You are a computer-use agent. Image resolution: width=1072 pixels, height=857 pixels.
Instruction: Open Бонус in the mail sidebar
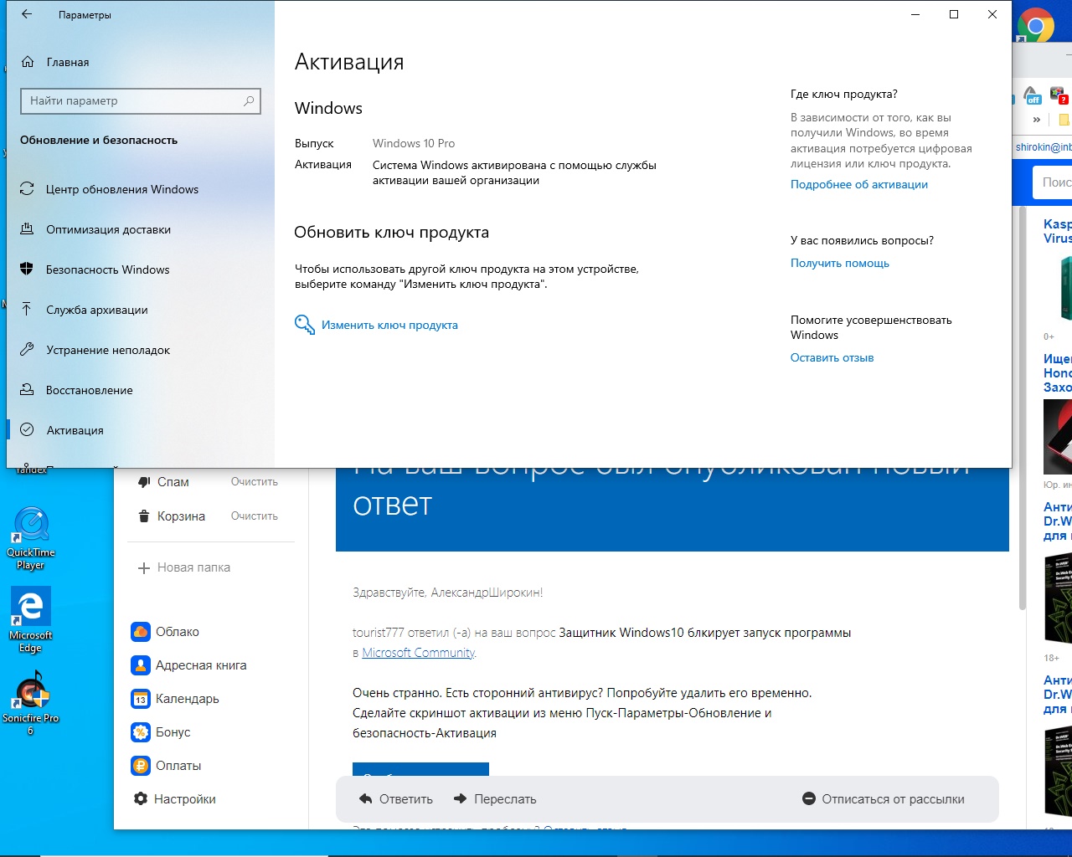pyautogui.click(x=162, y=732)
